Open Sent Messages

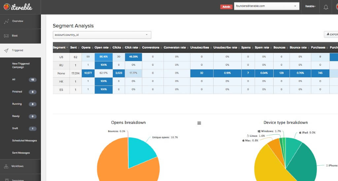(21, 153)
